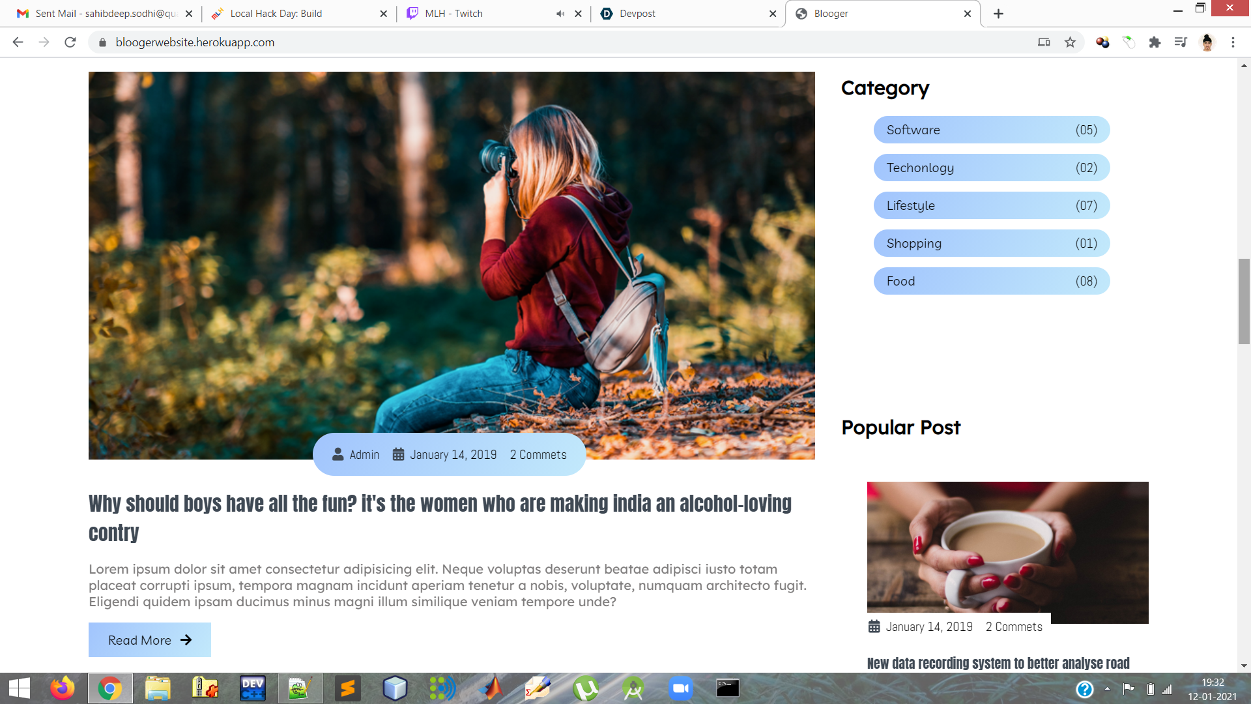Select the Food category

[x=991, y=281]
